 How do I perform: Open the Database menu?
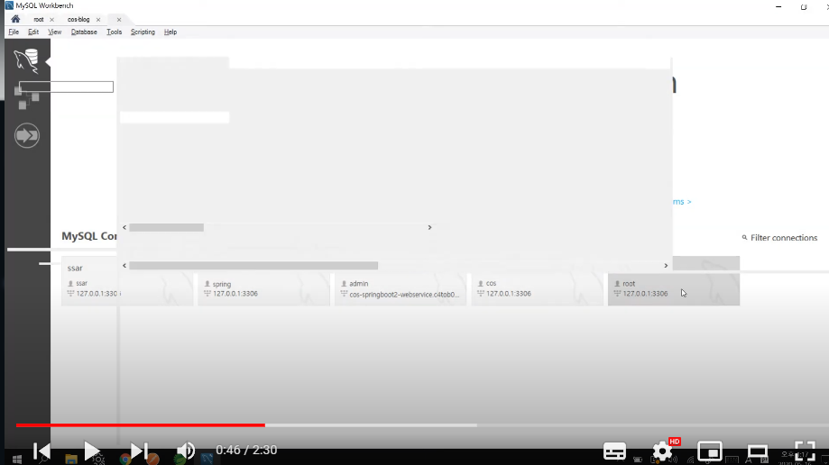[84, 32]
